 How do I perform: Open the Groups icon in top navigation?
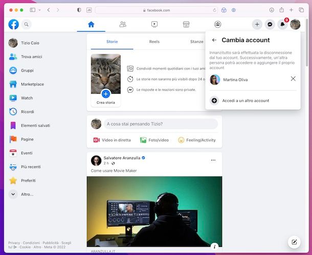[x=218, y=25]
